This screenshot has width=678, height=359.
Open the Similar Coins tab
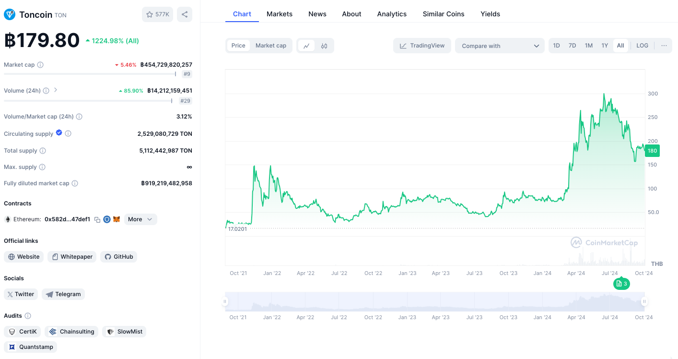coord(444,14)
